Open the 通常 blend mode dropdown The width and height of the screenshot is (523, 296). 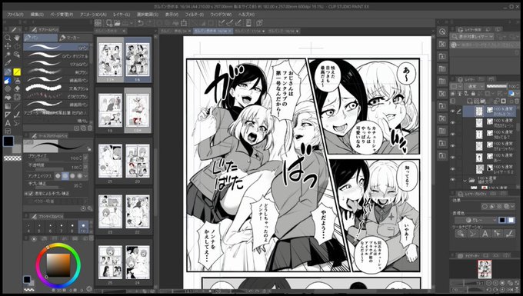[x=475, y=86]
